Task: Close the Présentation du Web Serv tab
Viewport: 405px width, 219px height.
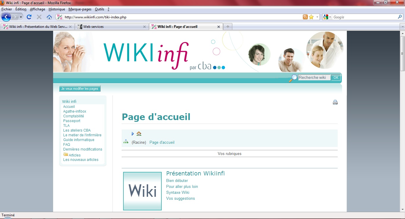Action: pos(70,27)
